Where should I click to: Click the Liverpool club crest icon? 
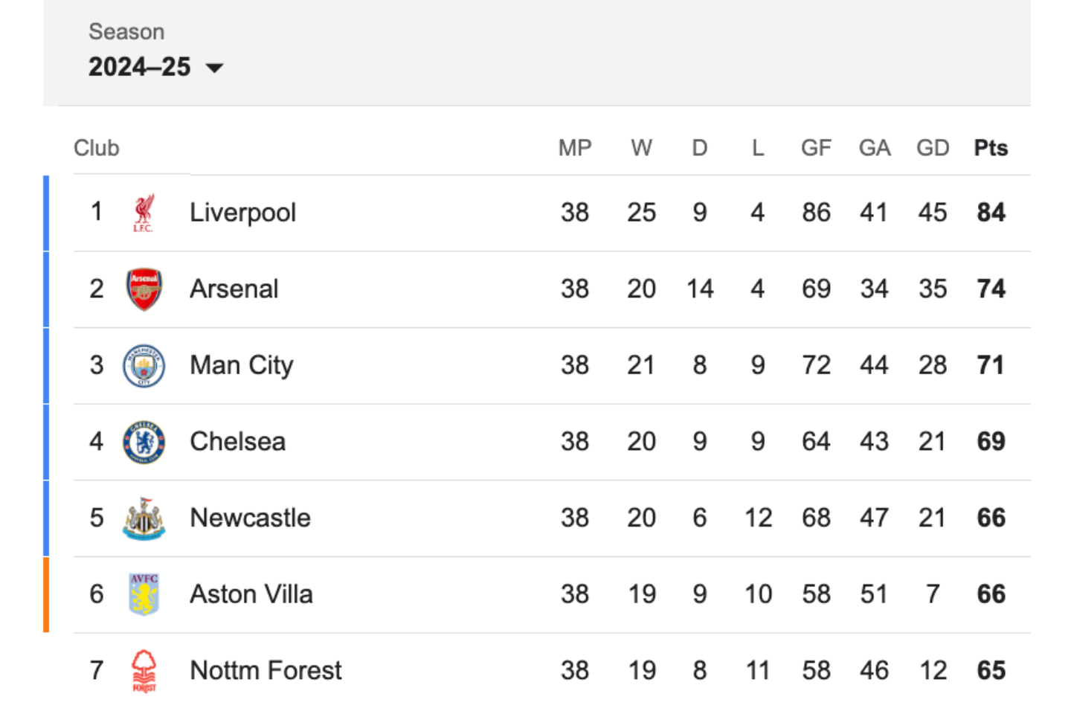point(144,213)
